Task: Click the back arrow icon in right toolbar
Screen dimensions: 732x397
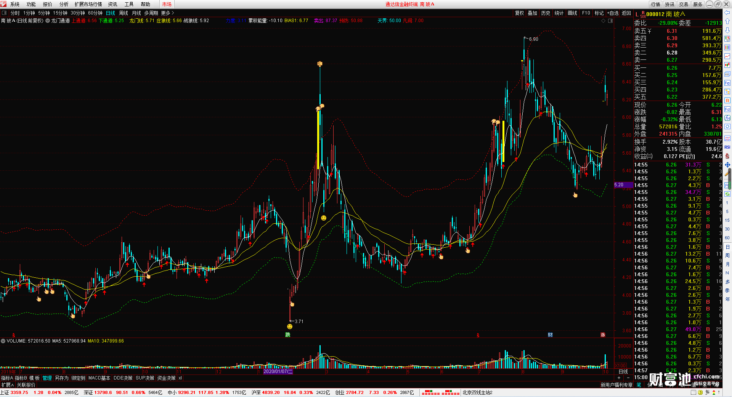Action: pyautogui.click(x=727, y=13)
